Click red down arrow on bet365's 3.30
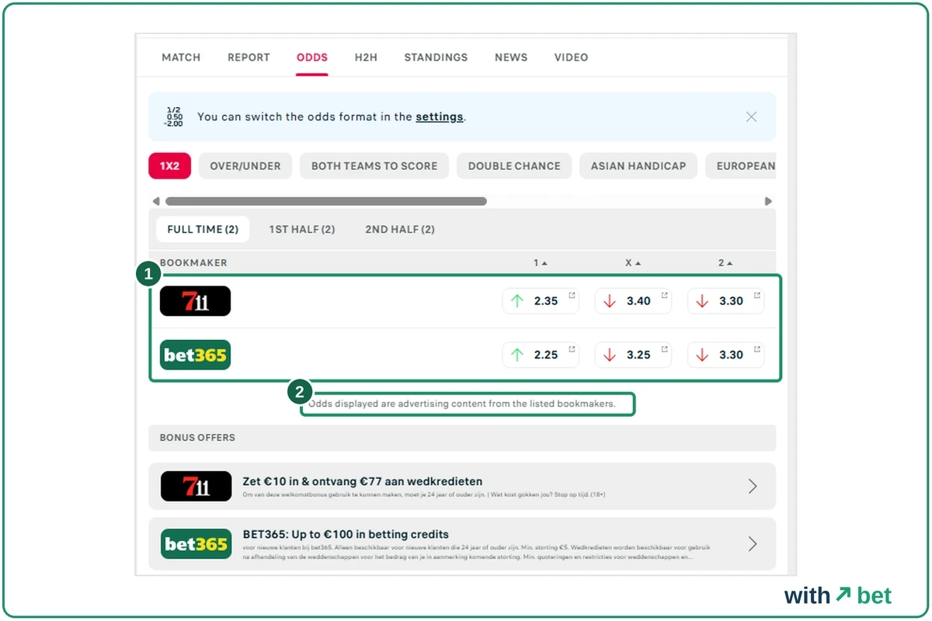932x621 pixels. click(x=702, y=355)
